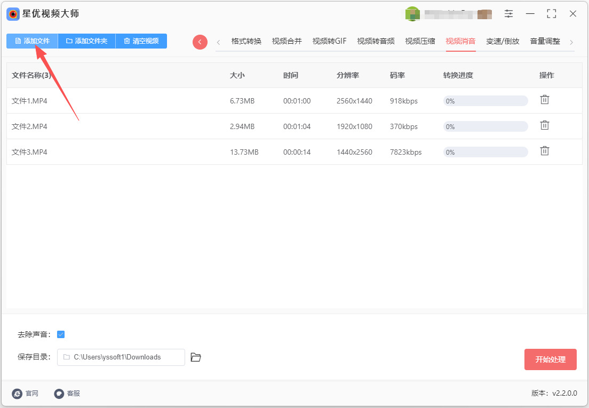Start processing with 开始处理 button

(x=550, y=359)
